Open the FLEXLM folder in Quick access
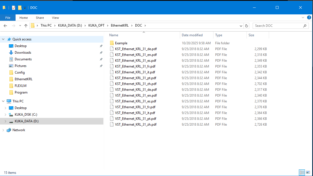Screen dimensions: 313x176 [x=20, y=86]
